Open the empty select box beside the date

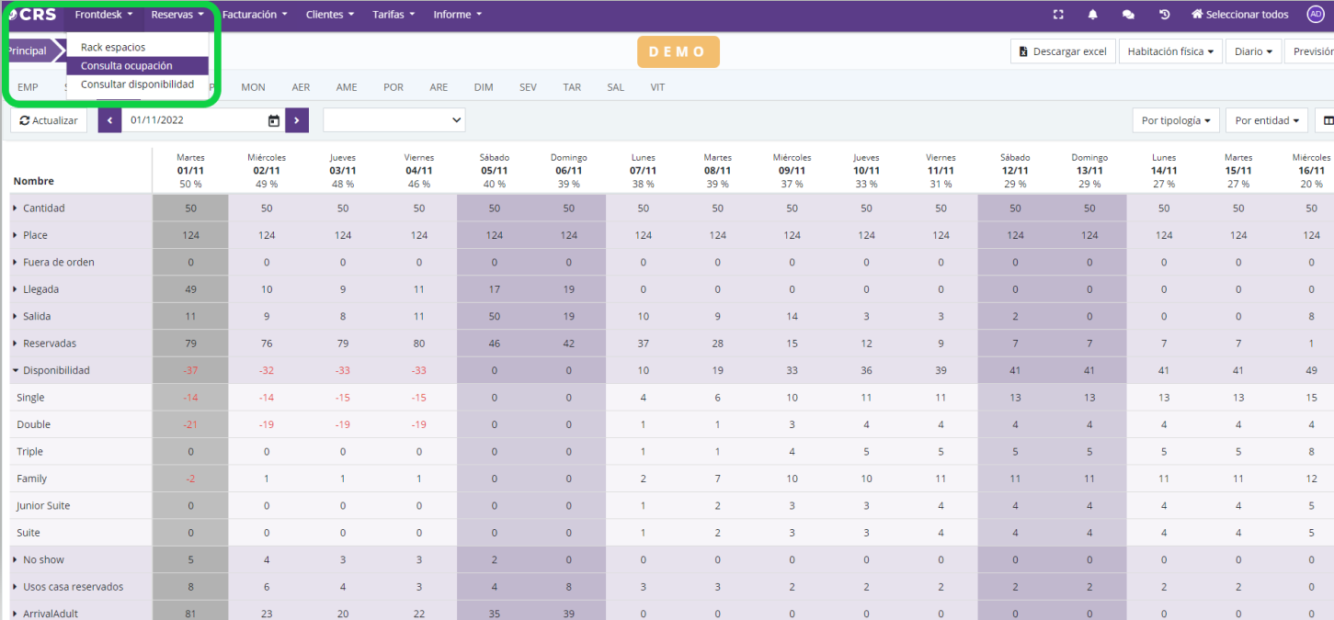[x=393, y=120]
